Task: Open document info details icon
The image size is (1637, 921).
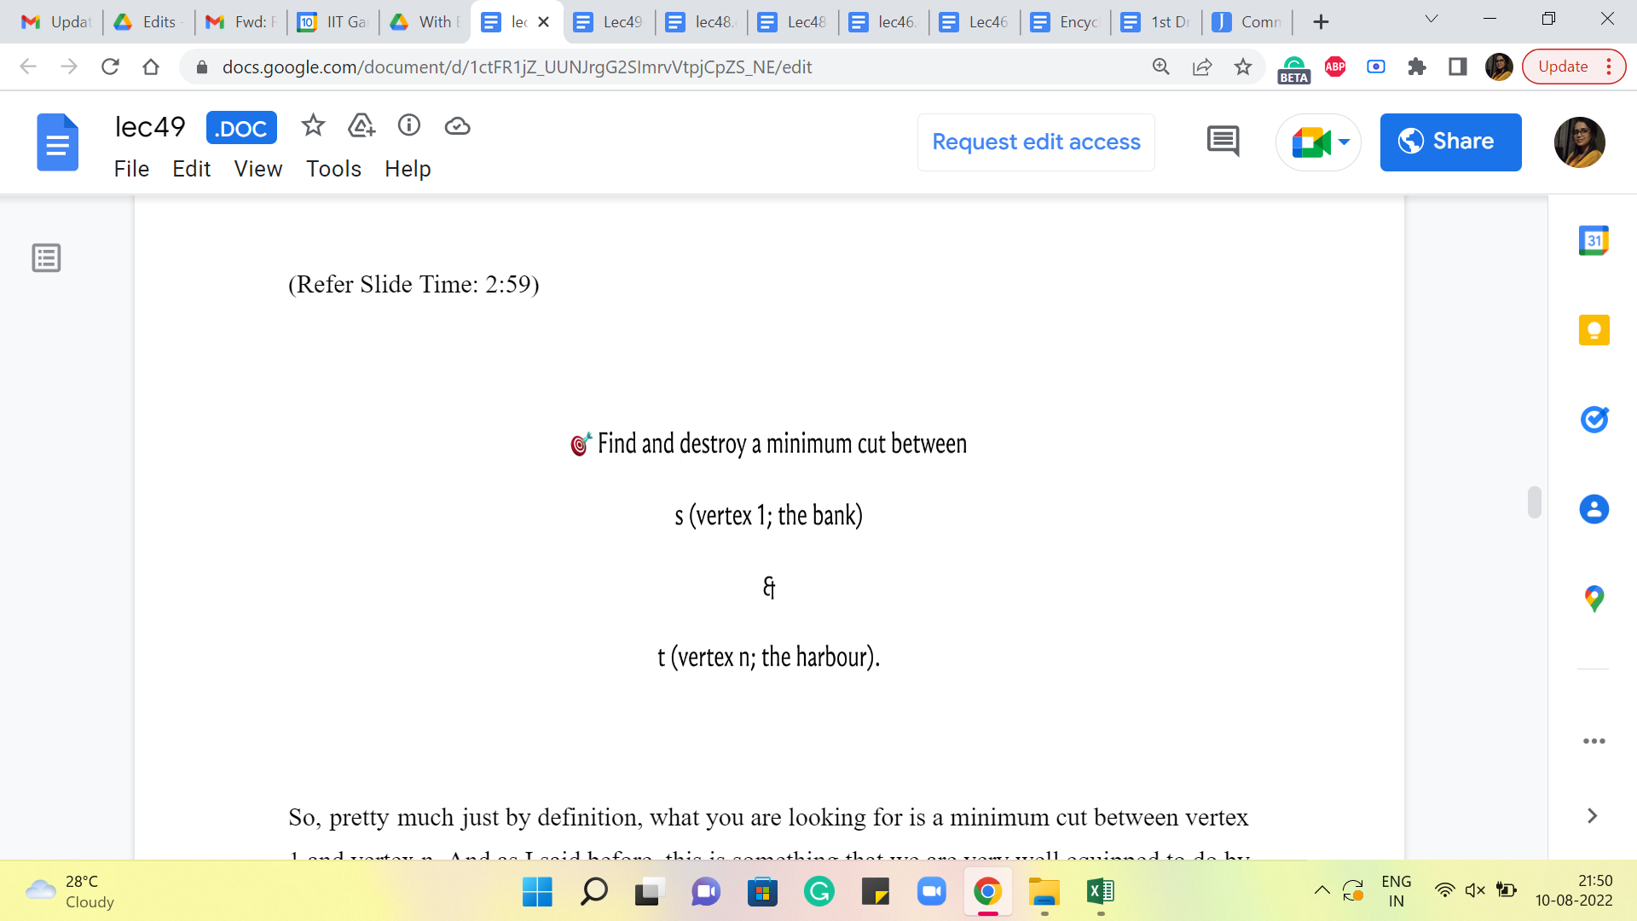Action: 409,126
